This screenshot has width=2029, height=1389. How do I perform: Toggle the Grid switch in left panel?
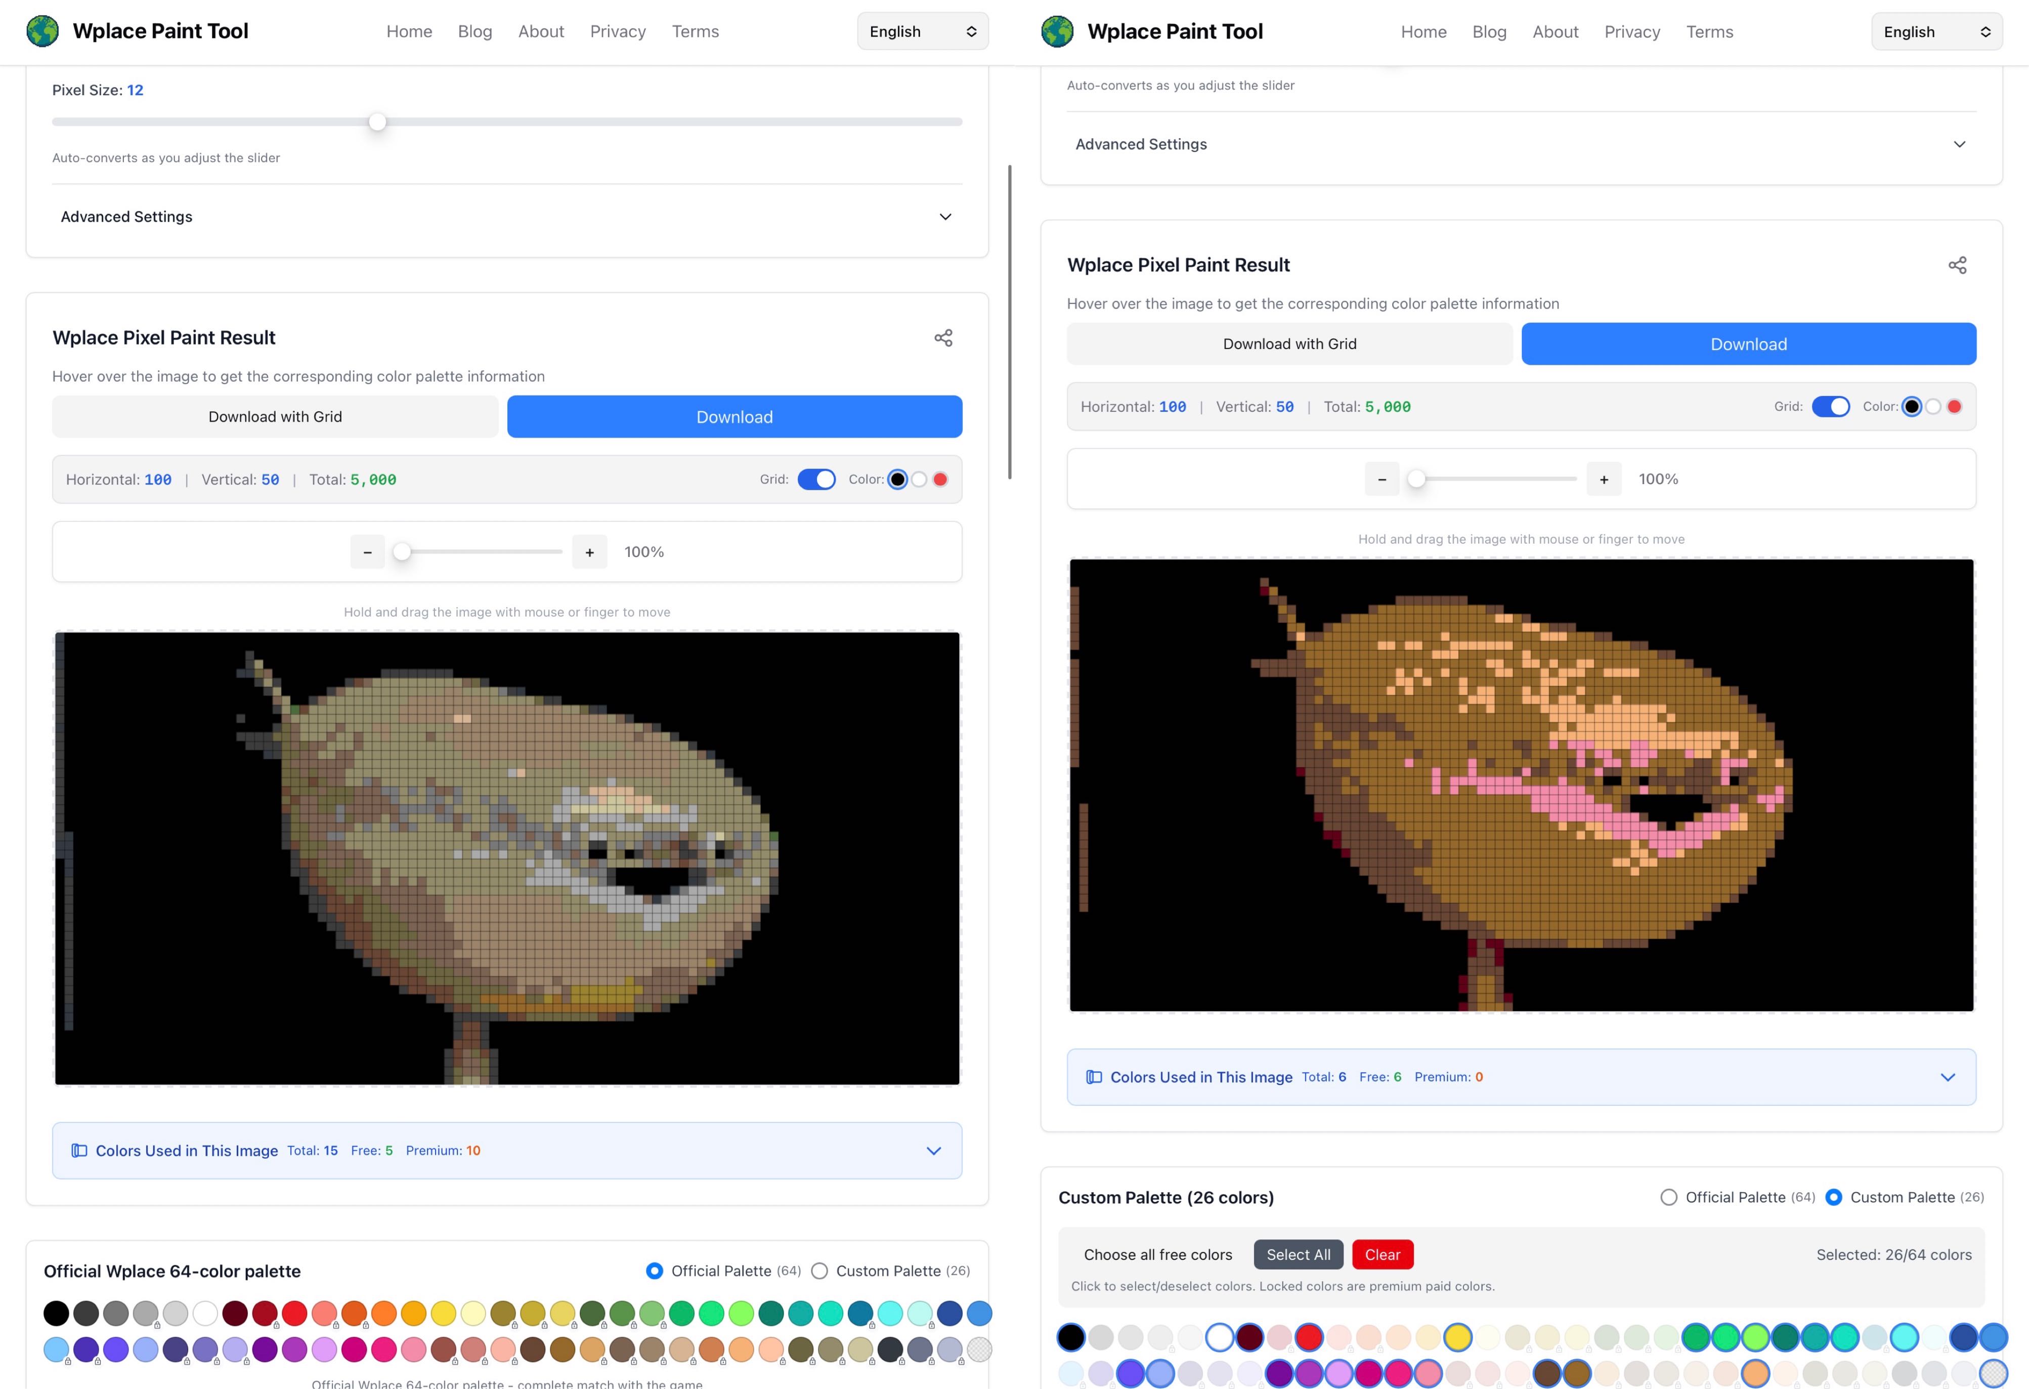pyautogui.click(x=816, y=480)
